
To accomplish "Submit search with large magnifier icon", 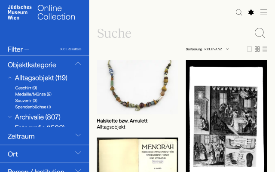I will pos(260,33).
